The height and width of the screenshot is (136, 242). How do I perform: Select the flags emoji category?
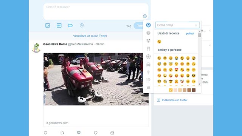(x=148, y=88)
